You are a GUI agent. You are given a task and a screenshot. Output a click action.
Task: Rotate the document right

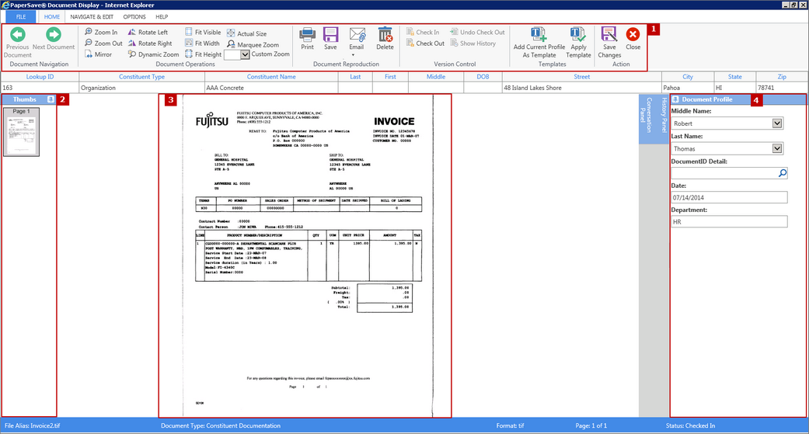click(150, 43)
